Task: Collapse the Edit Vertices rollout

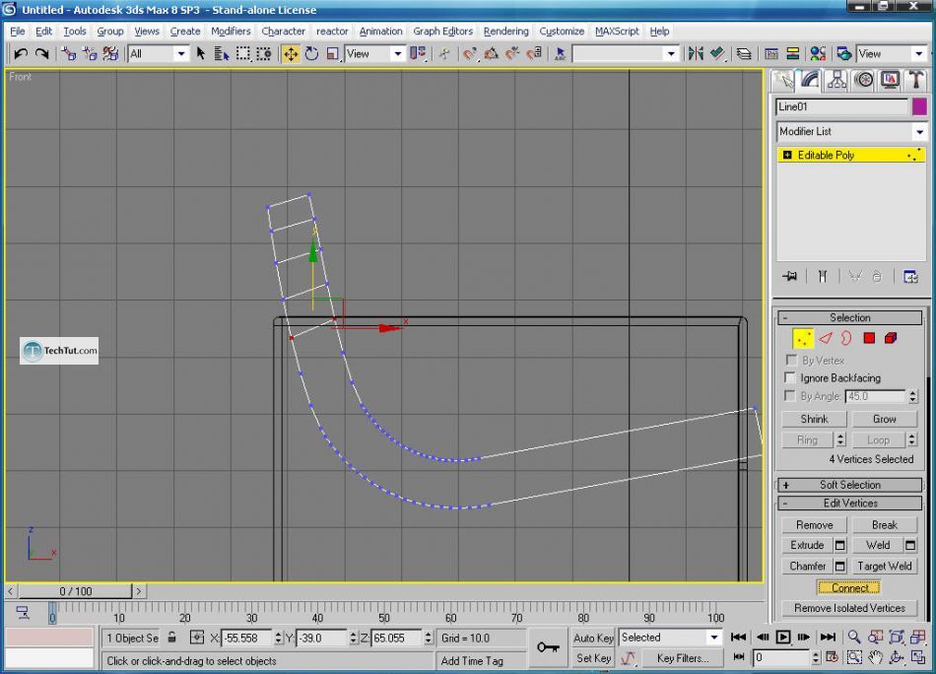Action: point(850,504)
